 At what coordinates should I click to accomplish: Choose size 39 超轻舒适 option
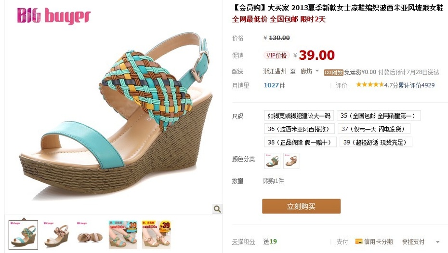coord(376,142)
